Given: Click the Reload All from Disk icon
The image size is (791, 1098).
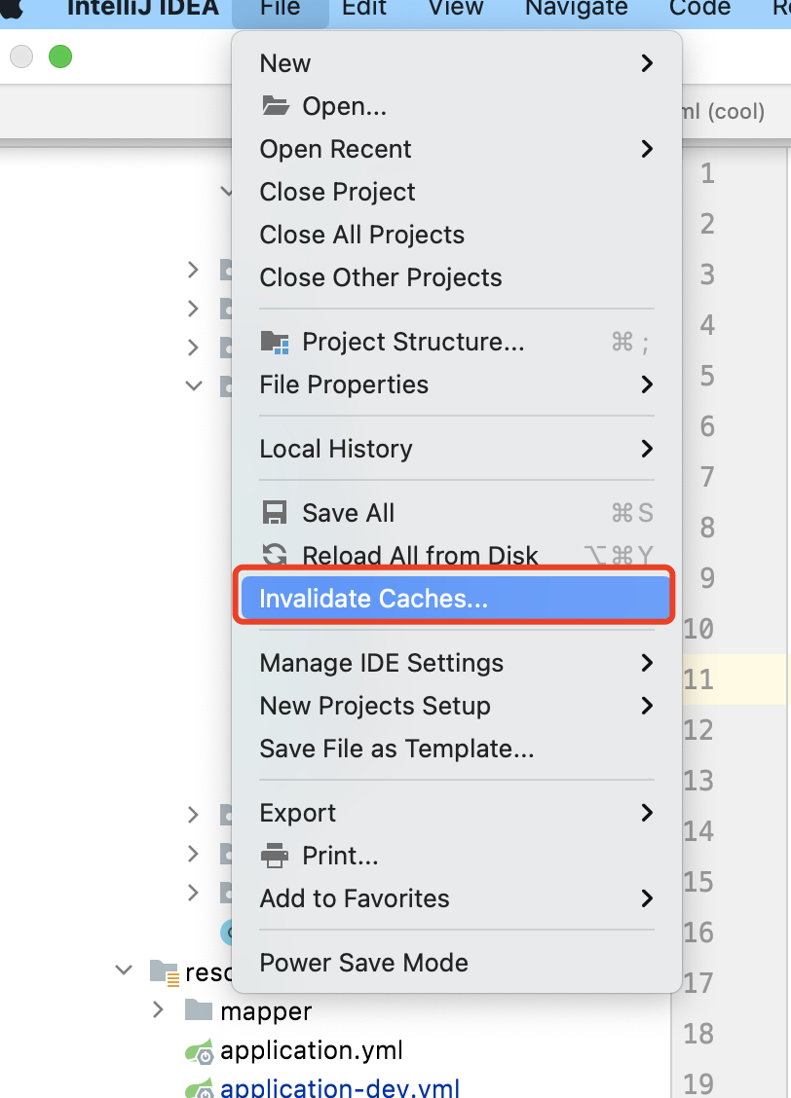Looking at the screenshot, I should pyautogui.click(x=276, y=556).
